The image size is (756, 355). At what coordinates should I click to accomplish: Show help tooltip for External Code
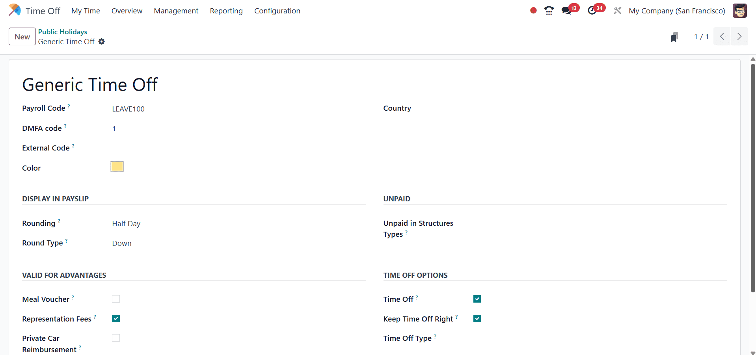(73, 146)
